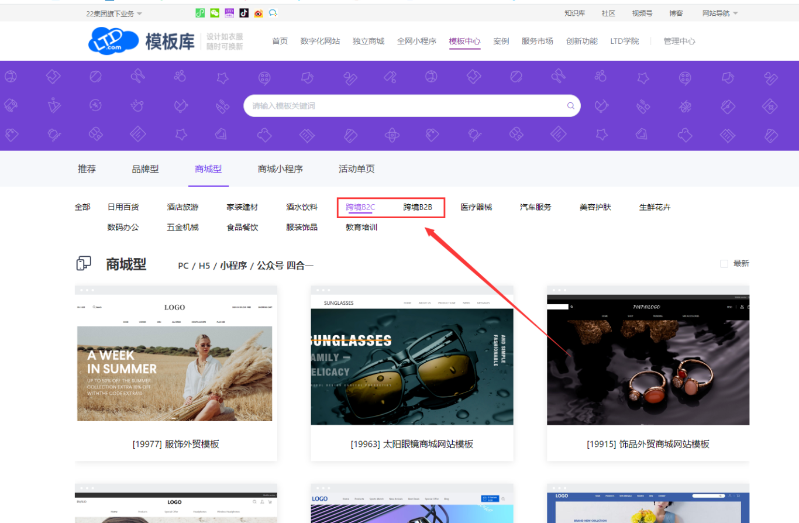
Task: Go to 首页 in main navigation
Action: 280,41
